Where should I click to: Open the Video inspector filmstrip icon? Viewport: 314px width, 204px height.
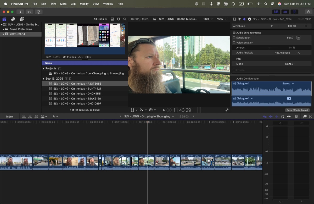point(234,19)
